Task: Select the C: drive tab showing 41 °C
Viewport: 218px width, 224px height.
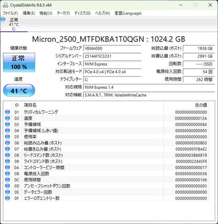Action: (x=14, y=24)
